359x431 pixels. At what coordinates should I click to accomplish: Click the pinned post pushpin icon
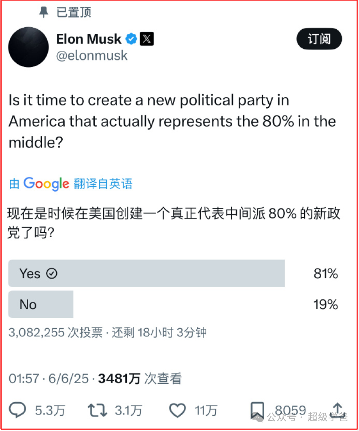pos(44,13)
